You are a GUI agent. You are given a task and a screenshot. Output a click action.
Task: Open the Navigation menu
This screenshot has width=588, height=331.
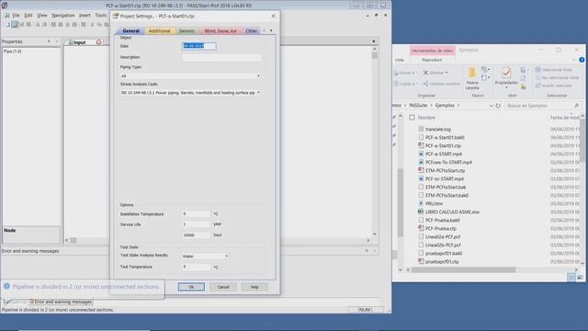(63, 16)
